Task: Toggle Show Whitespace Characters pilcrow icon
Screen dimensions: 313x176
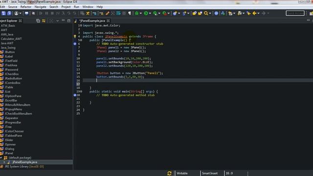Action: [x=130, y=13]
